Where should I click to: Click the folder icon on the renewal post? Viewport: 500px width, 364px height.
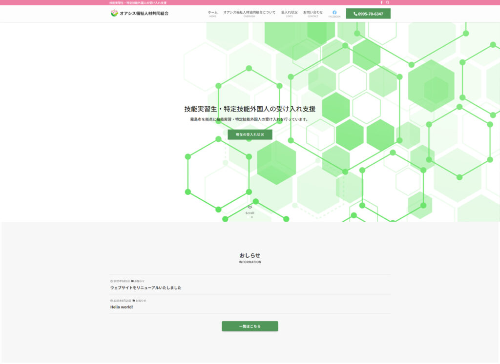pos(132,281)
